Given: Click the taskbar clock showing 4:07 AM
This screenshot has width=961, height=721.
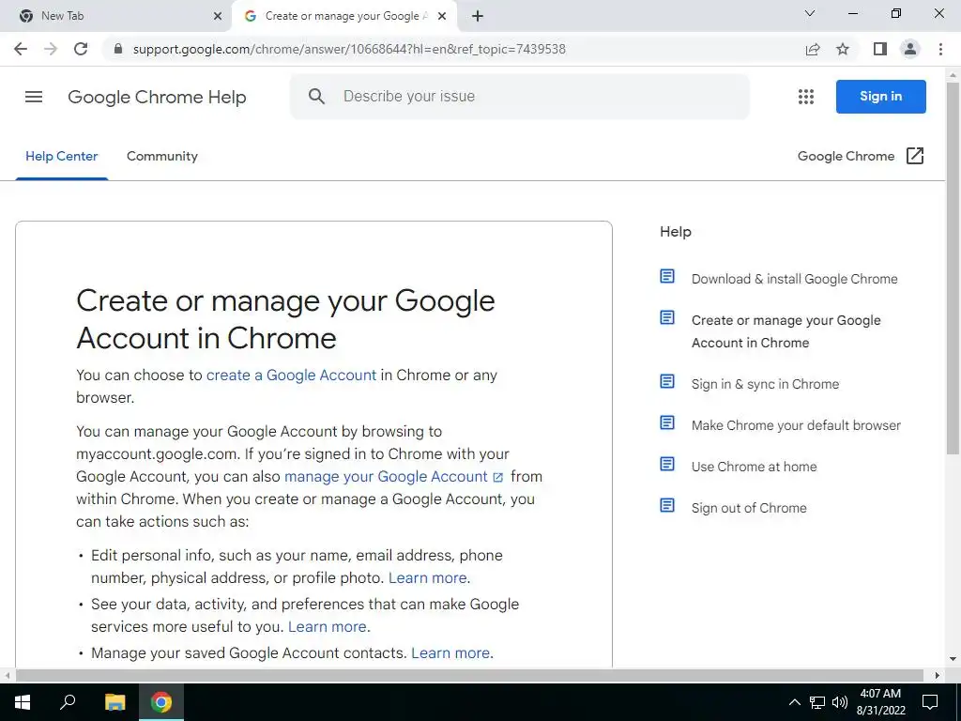Looking at the screenshot, I should coord(880,702).
